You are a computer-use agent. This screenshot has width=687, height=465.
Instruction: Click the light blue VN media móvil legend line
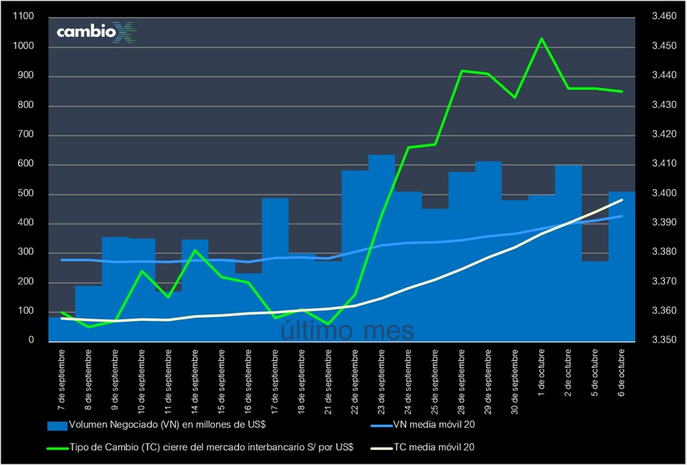(x=381, y=425)
